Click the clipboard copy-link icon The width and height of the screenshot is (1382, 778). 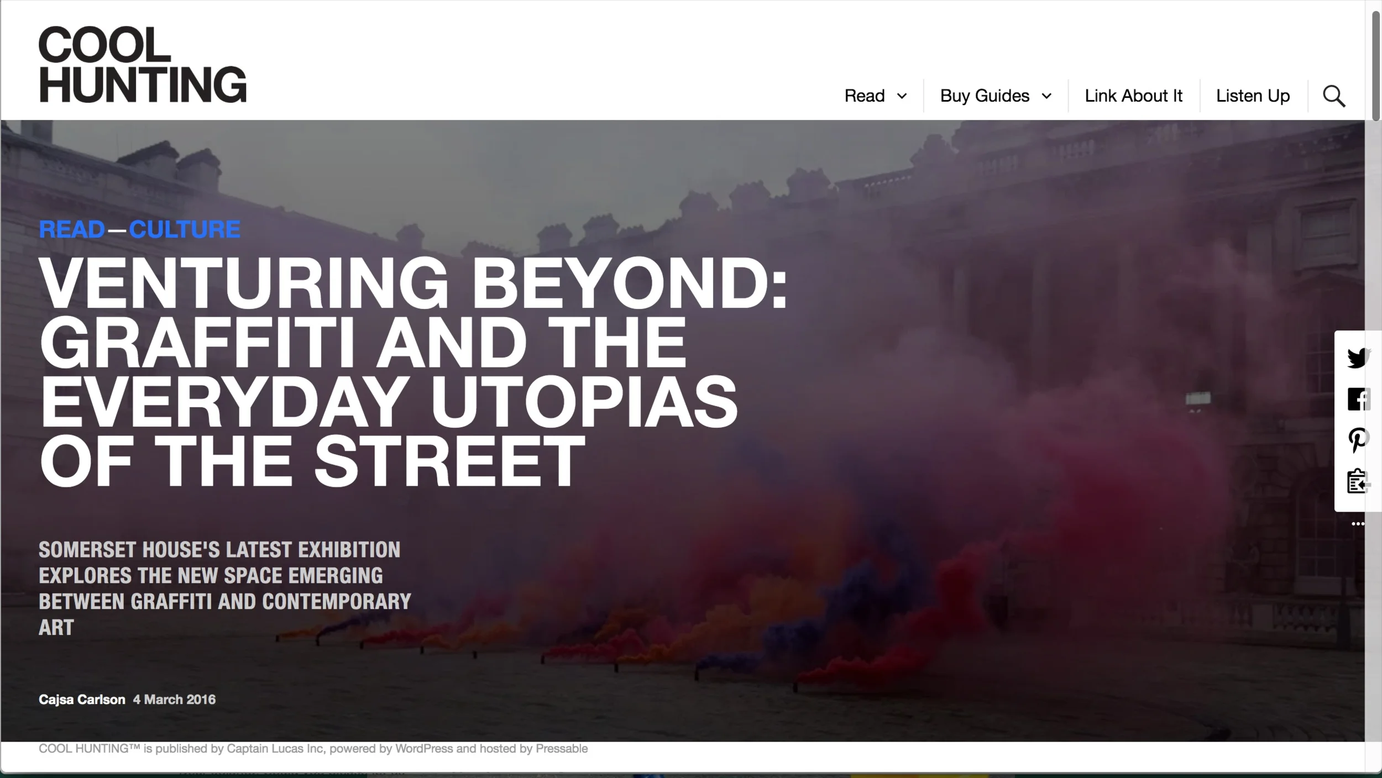coord(1358,481)
